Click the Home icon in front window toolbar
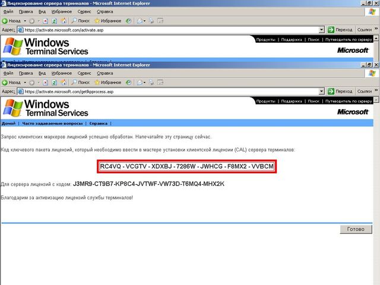Viewport: 380px width, 285px height. pyautogui.click(x=64, y=83)
